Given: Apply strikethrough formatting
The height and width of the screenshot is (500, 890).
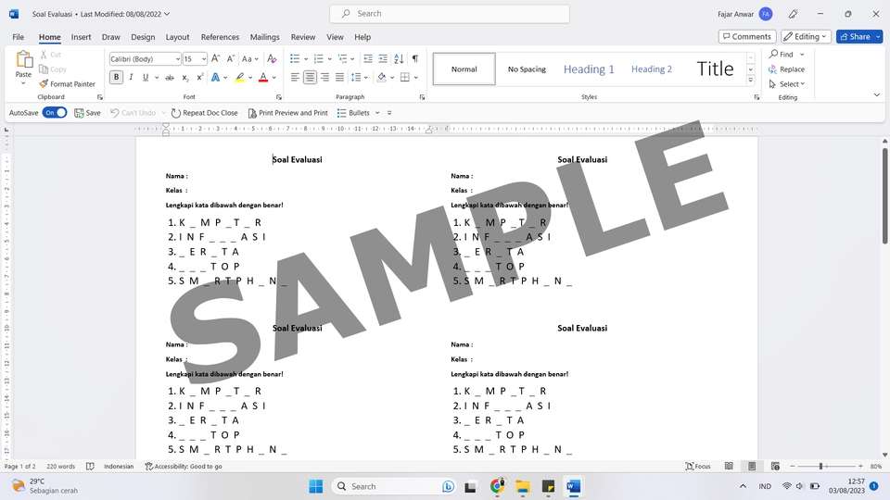Looking at the screenshot, I should (x=170, y=78).
